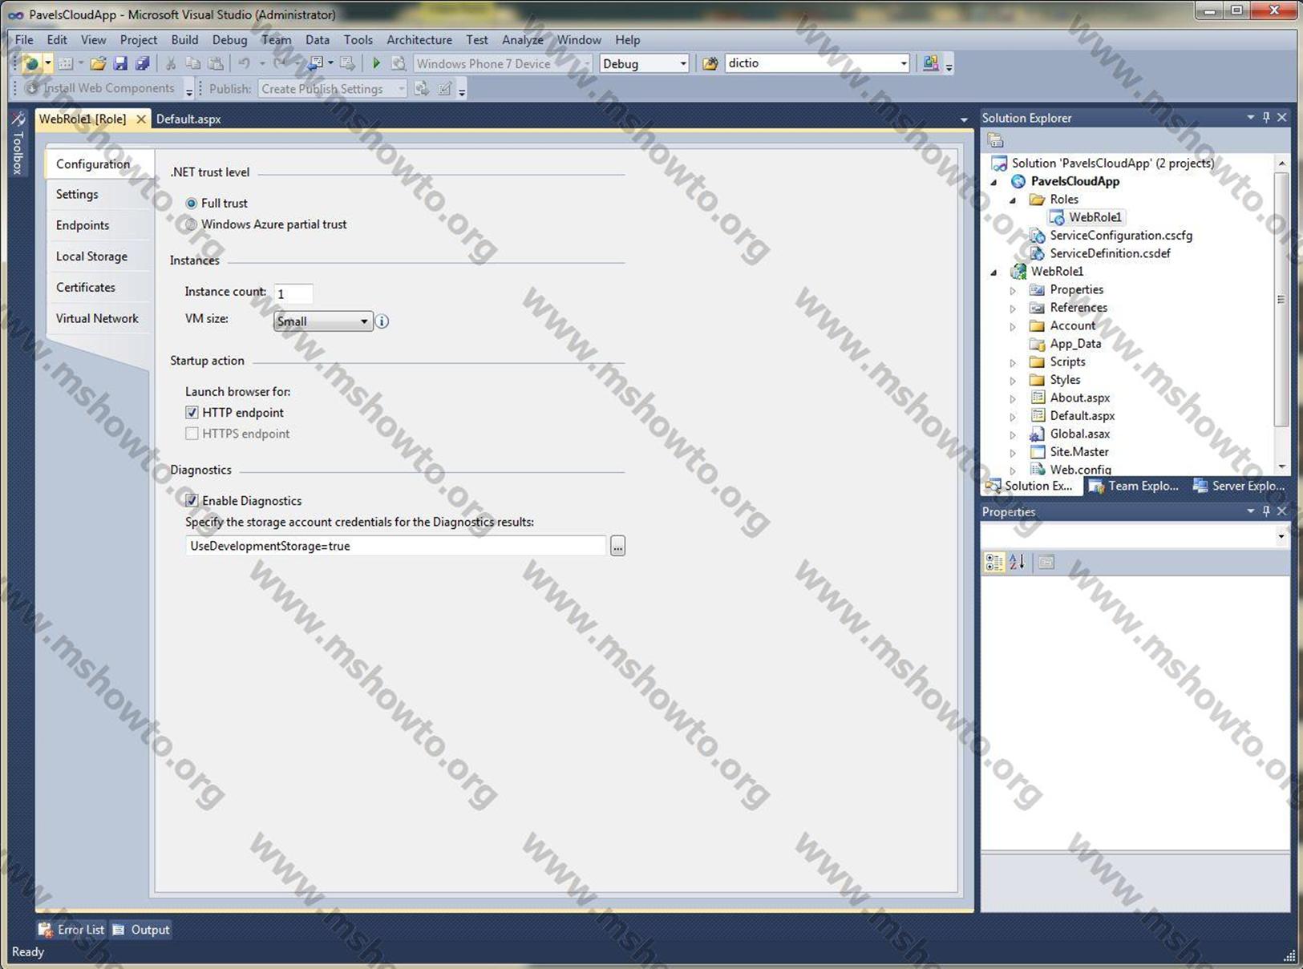
Task: Switch to the Team Explorer tab
Action: 1134,486
